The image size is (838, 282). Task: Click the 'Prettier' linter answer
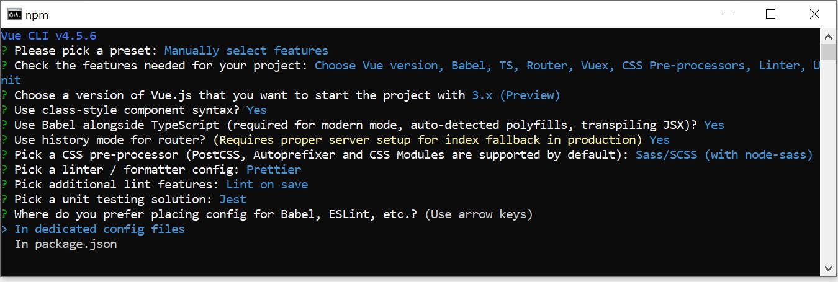pyautogui.click(x=274, y=169)
